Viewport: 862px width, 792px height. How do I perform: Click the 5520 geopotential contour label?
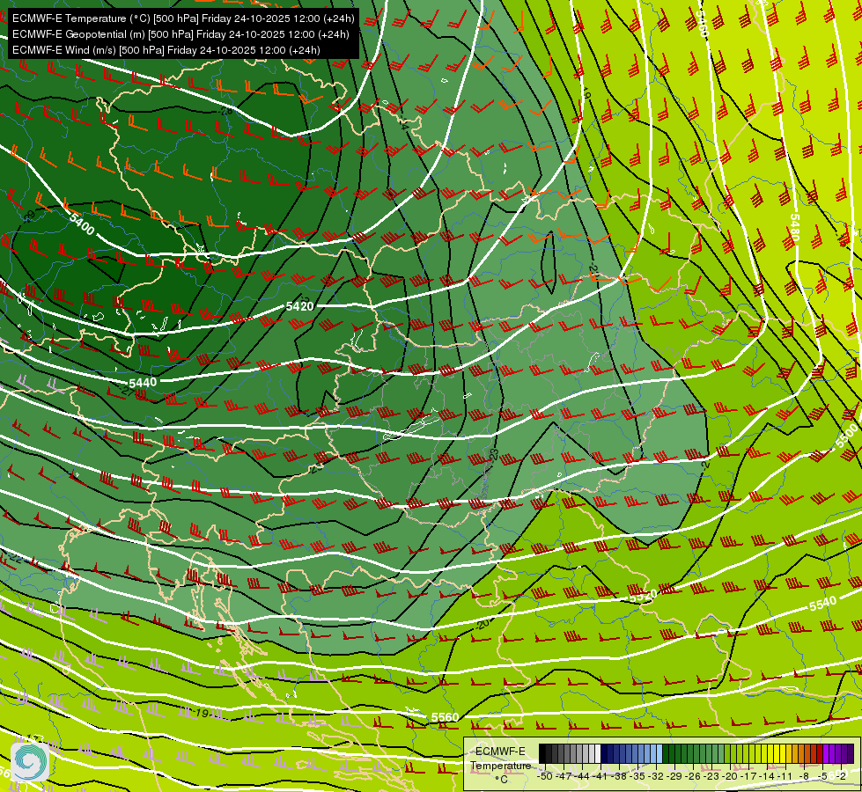[x=644, y=595]
